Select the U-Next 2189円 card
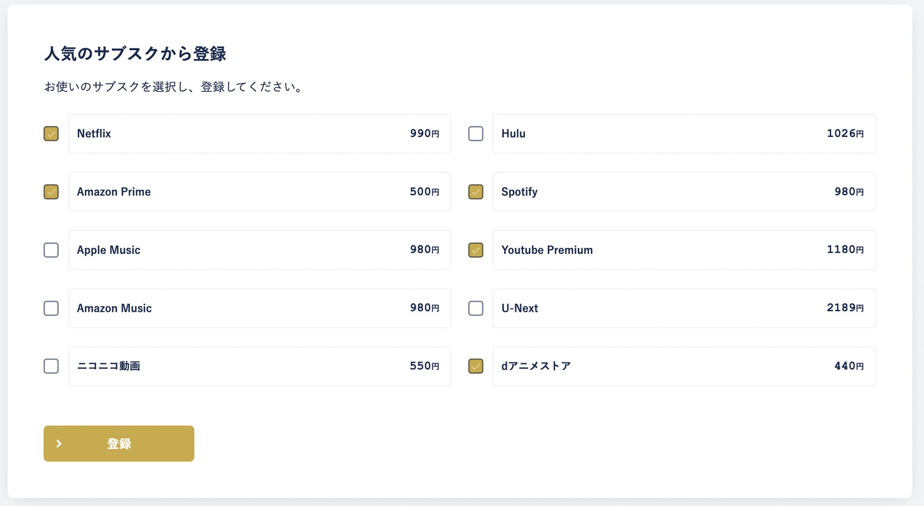This screenshot has height=506, width=924. pyautogui.click(x=684, y=308)
